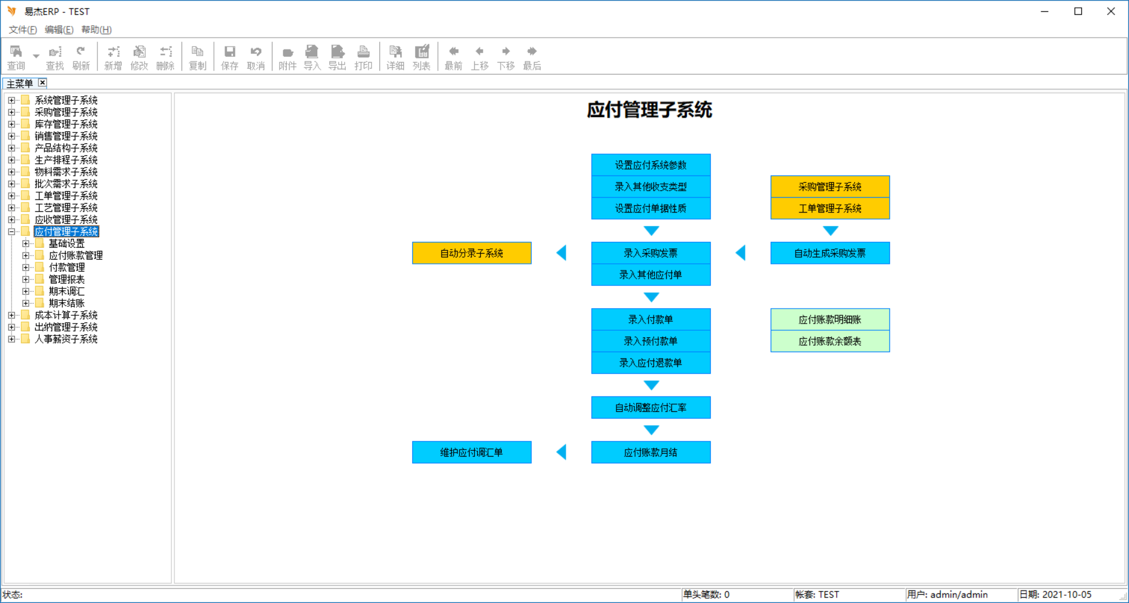Click the 复制 (copy) toolbar icon
1129x603 pixels.
coord(198,58)
